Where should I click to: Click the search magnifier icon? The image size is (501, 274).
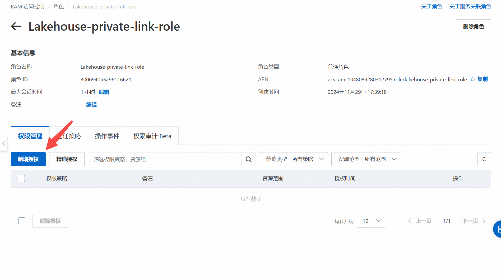(x=248, y=159)
